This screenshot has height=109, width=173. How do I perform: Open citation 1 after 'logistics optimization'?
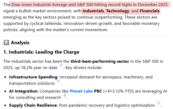[x=158, y=103]
